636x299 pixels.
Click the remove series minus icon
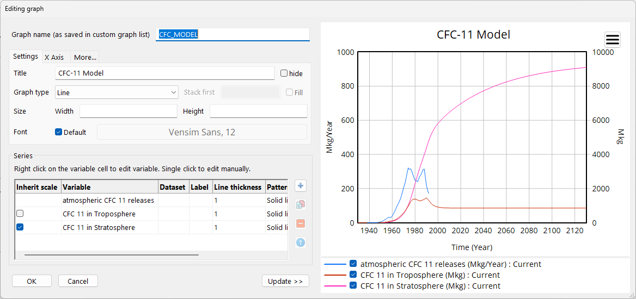point(300,223)
